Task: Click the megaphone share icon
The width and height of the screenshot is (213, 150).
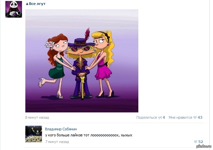Action: coord(160,117)
